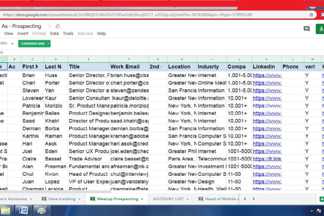Select the Linkedin header cell
The height and width of the screenshot is (216, 324).
point(267,67)
